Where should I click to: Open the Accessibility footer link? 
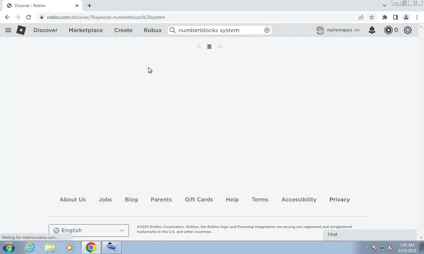[x=299, y=199]
